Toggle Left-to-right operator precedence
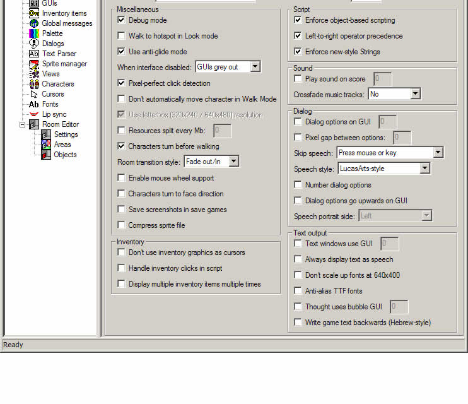Image resolution: width=468 pixels, height=404 pixels. point(298,36)
